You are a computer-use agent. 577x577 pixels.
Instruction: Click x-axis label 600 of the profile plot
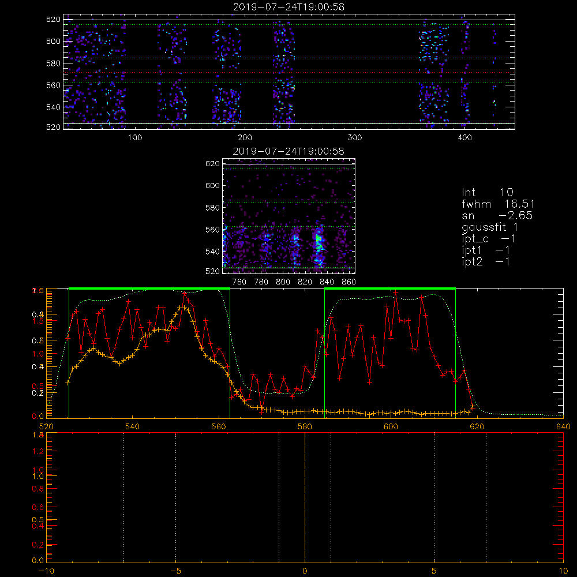pos(391,426)
